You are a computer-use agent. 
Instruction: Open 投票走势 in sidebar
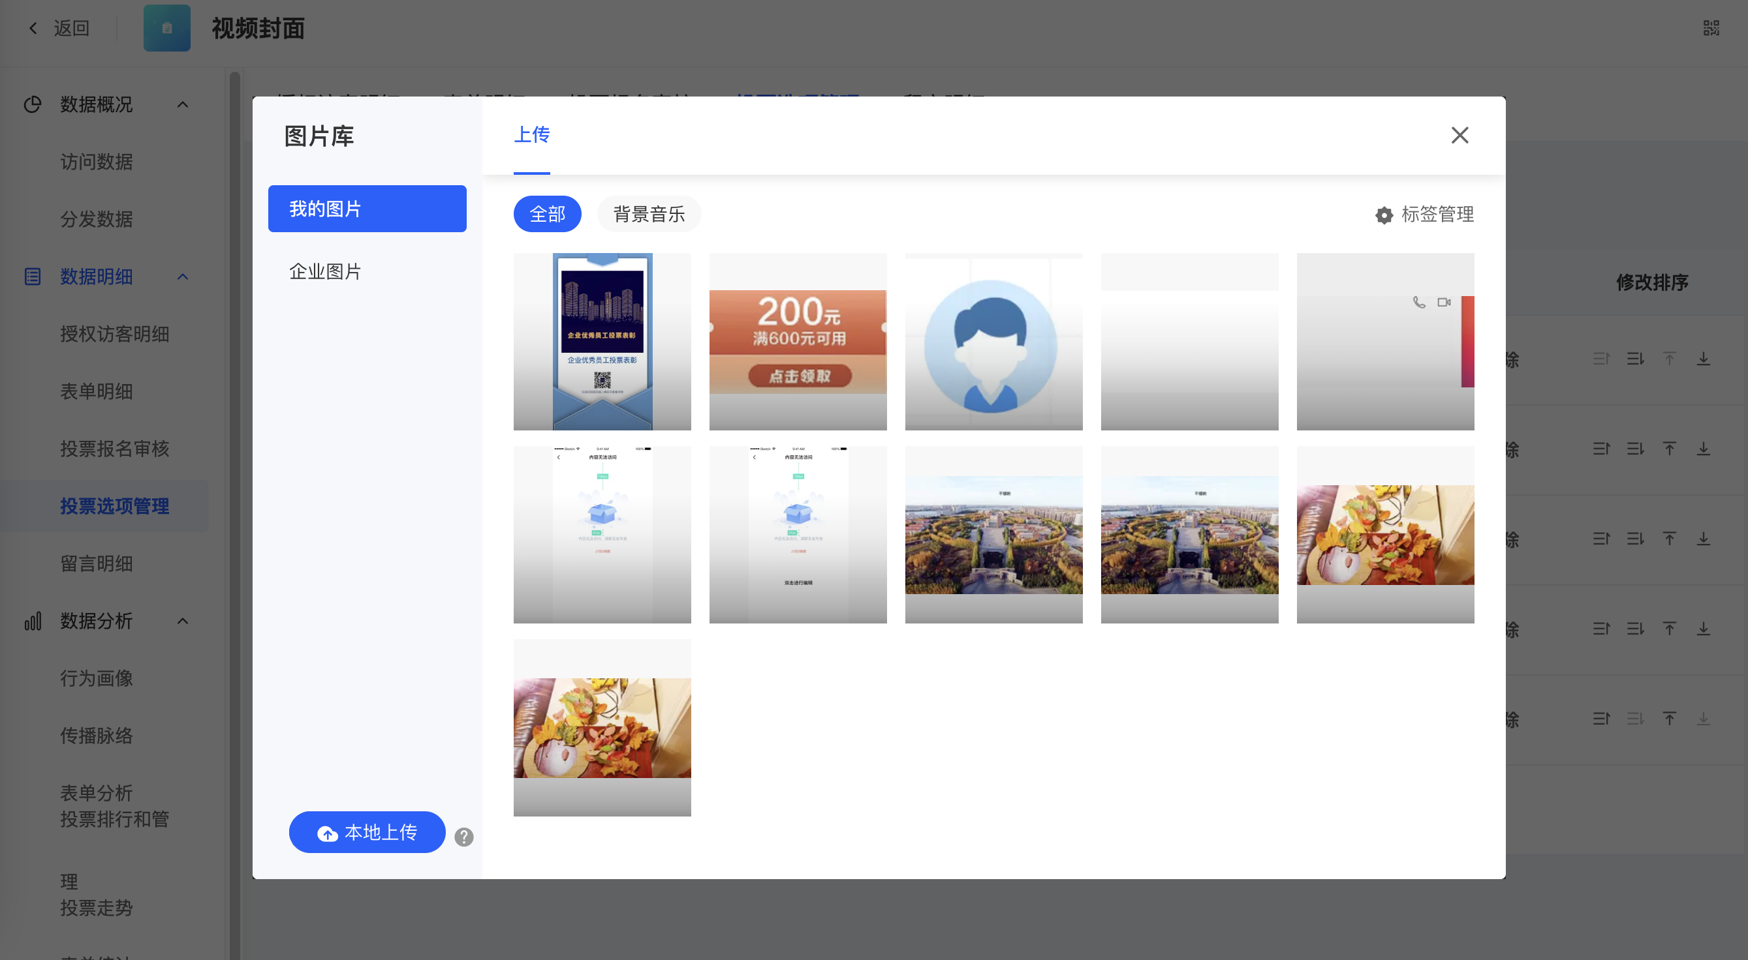click(97, 907)
